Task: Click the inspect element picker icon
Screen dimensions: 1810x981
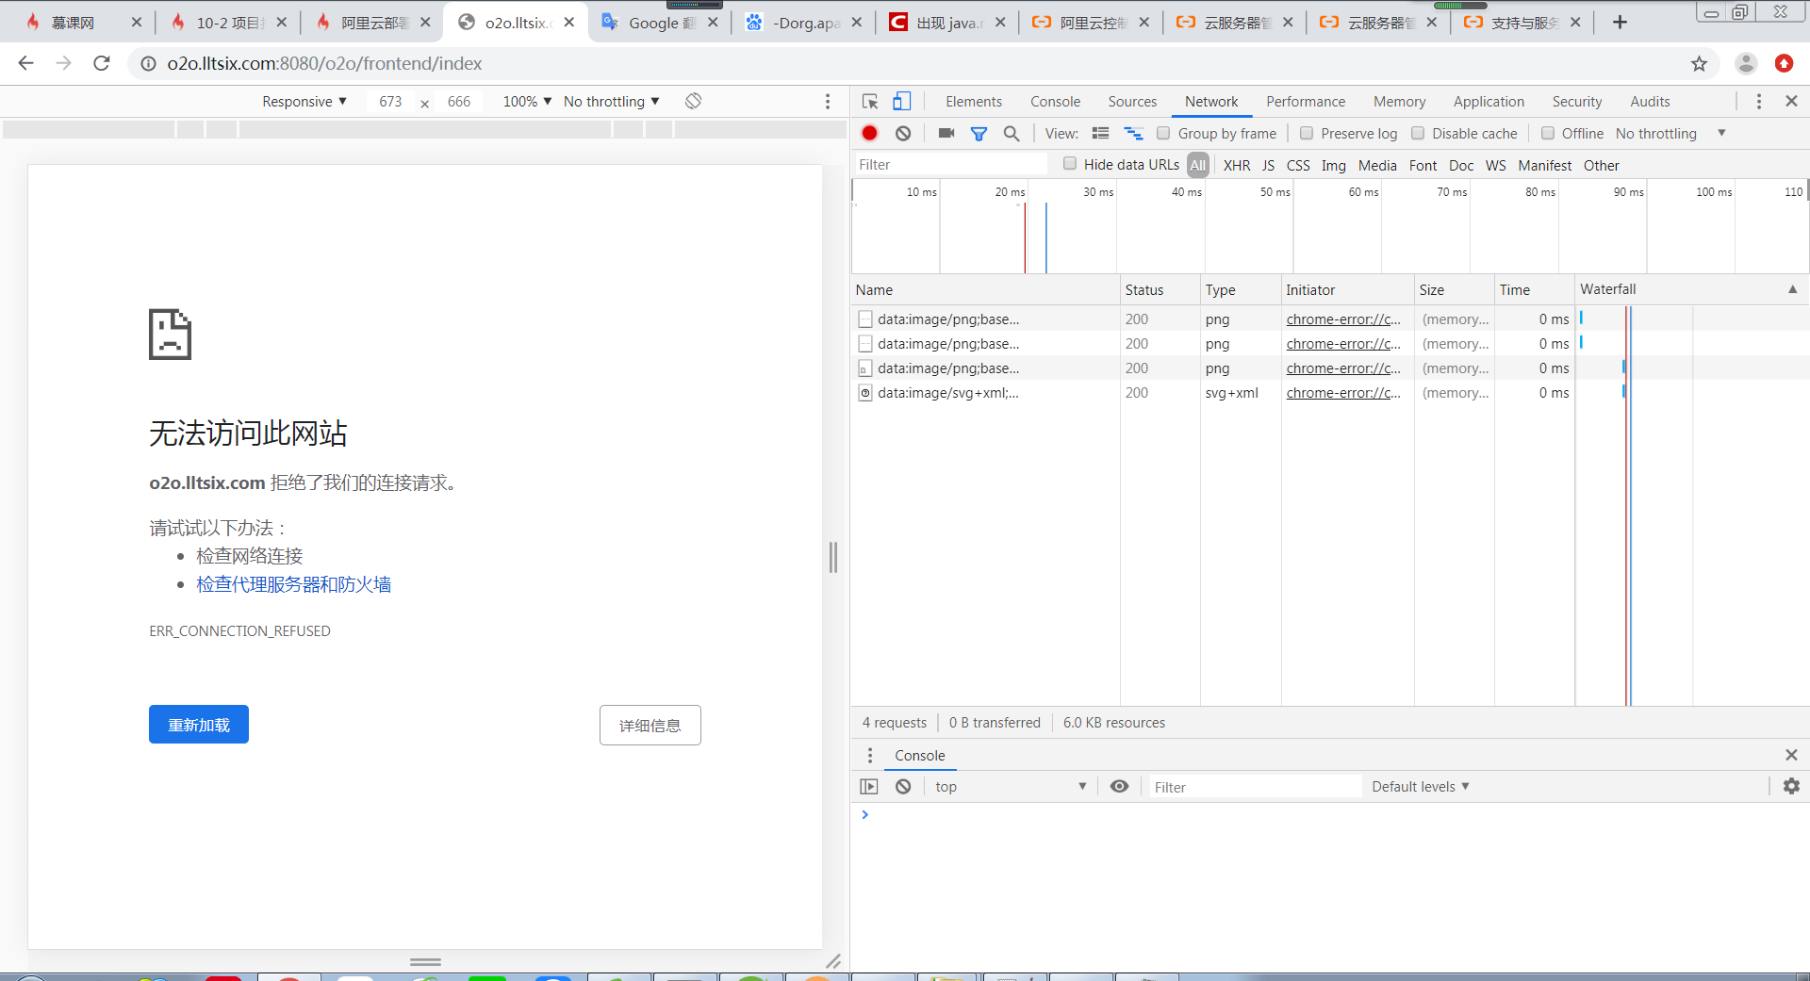Action: tap(870, 102)
